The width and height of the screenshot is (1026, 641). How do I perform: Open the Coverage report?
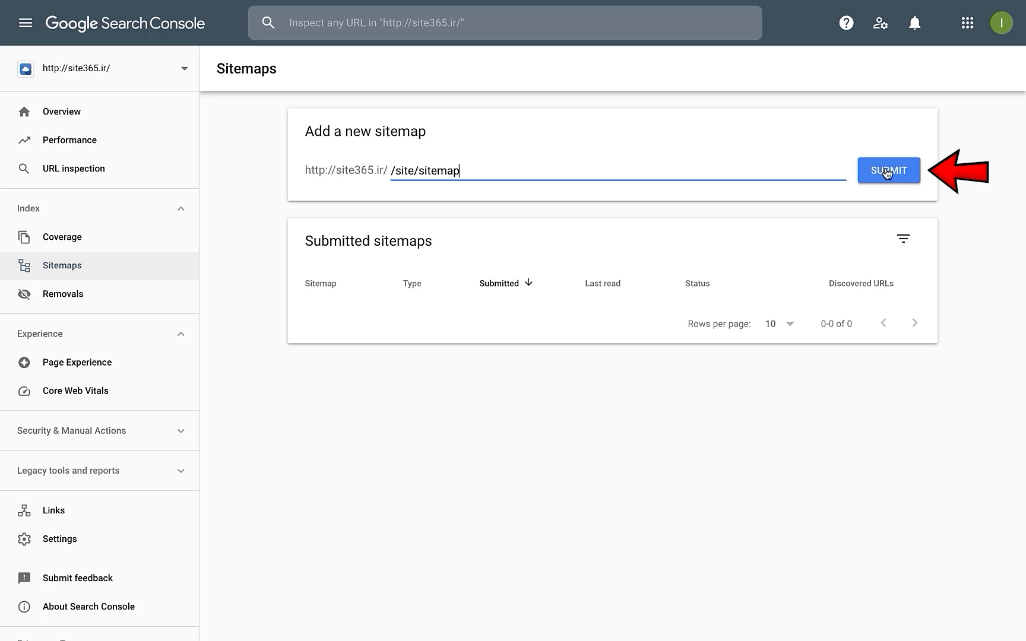[62, 237]
